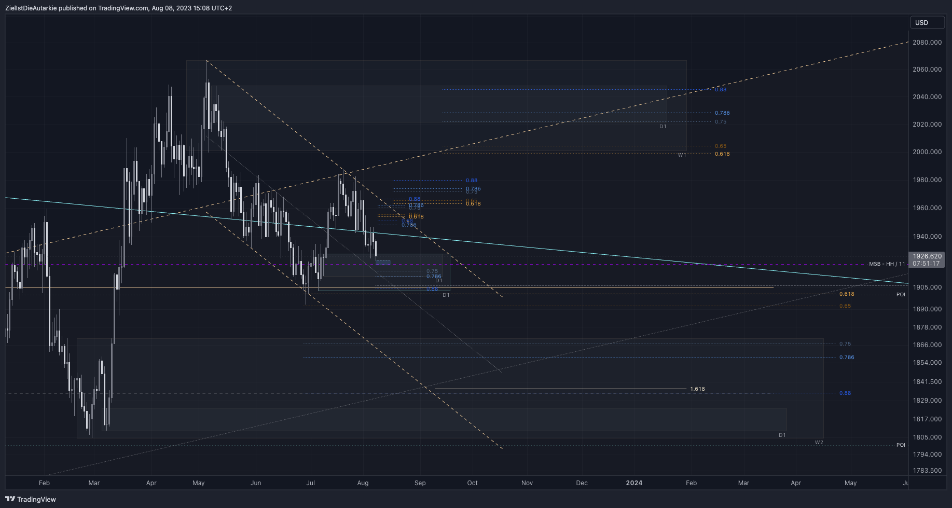952x508 pixels.
Task: Click the Dec label on time axis
Action: [x=582, y=483]
